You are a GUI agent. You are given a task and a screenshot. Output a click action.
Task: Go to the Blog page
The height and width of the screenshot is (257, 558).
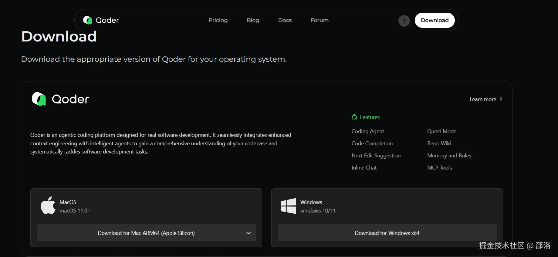tap(253, 20)
